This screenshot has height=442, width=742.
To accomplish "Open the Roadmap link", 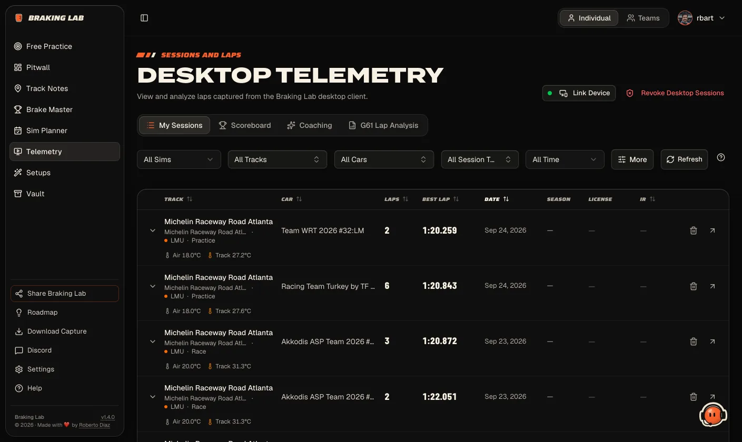I will tap(65, 313).
